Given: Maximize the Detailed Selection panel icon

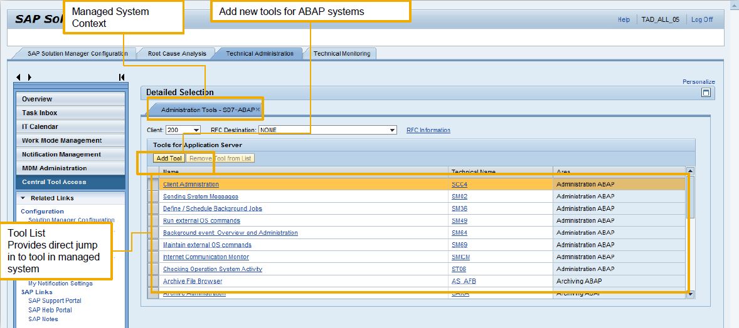Looking at the screenshot, I should point(706,93).
